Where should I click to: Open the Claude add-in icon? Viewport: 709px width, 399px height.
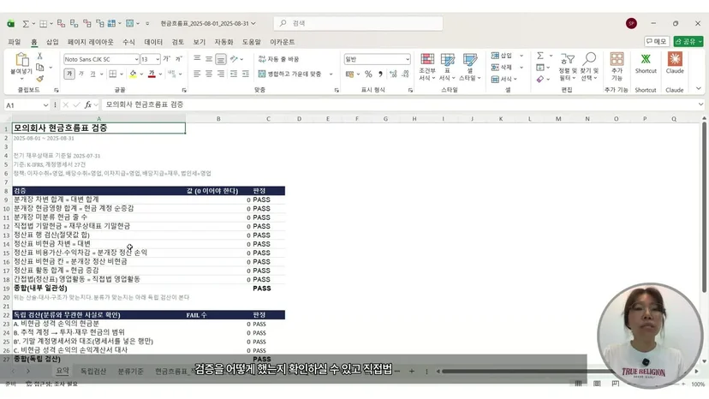(675, 59)
